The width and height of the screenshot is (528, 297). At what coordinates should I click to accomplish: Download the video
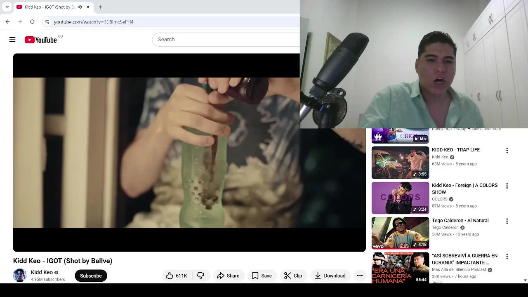tap(330, 276)
